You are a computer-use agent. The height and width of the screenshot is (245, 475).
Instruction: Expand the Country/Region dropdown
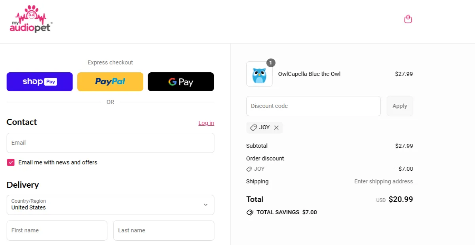110,205
